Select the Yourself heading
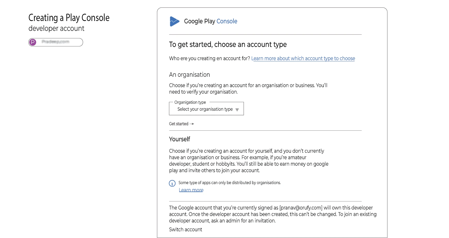Image resolution: width=449 pixels, height=238 pixels. (x=179, y=139)
